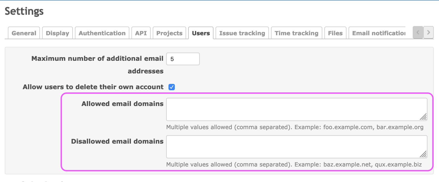
Task: Click the Disallowed email domains label
Action: tap(117, 141)
